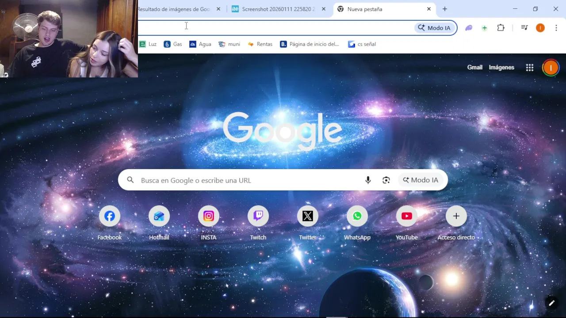Open the Gas bookmark

point(173,44)
